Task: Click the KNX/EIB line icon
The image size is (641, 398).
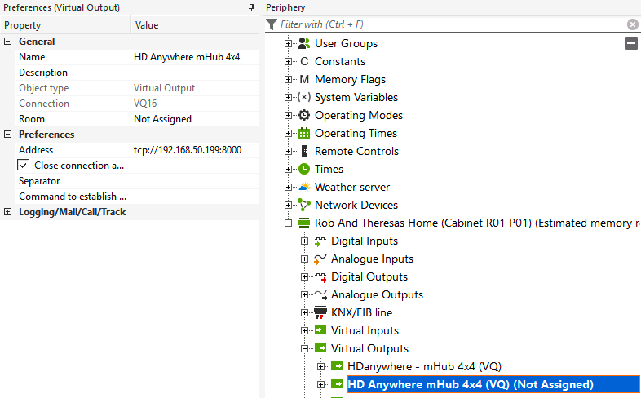Action: tap(320, 312)
